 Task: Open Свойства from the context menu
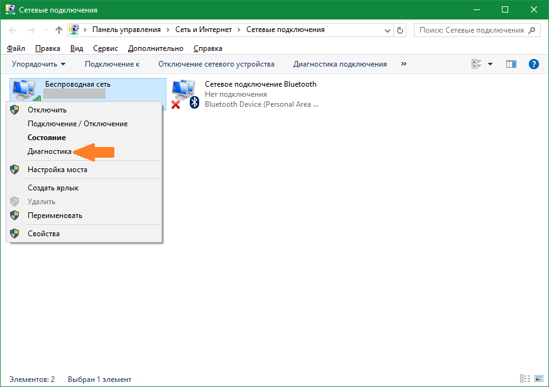click(x=43, y=234)
